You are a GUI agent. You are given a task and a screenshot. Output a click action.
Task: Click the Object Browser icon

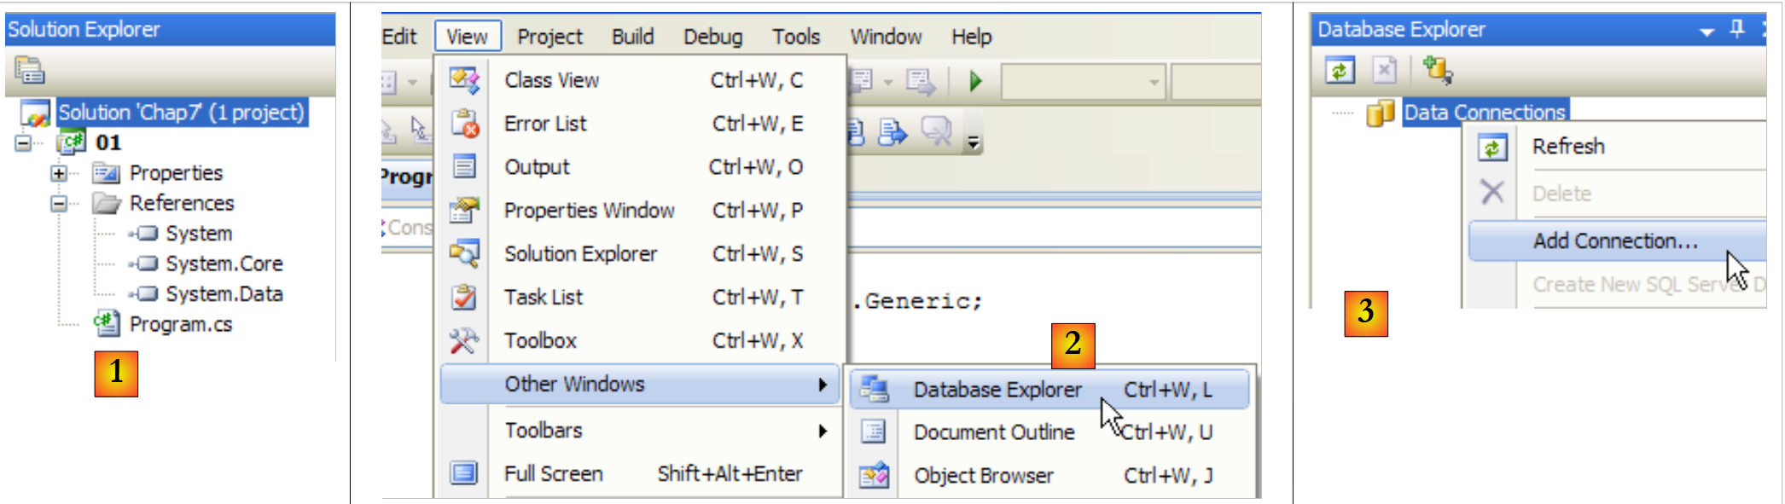[x=874, y=475]
